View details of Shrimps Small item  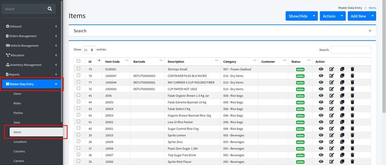[321, 69]
